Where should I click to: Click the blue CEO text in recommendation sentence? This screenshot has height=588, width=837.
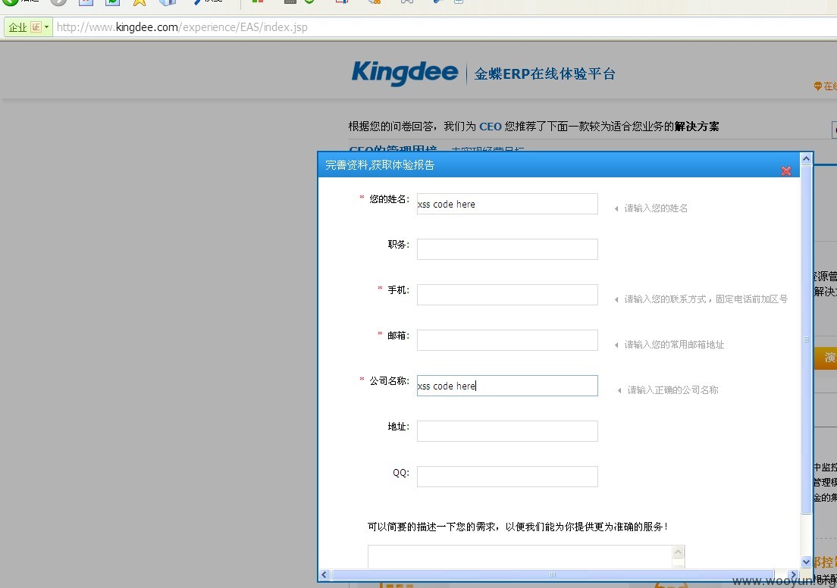click(x=490, y=127)
